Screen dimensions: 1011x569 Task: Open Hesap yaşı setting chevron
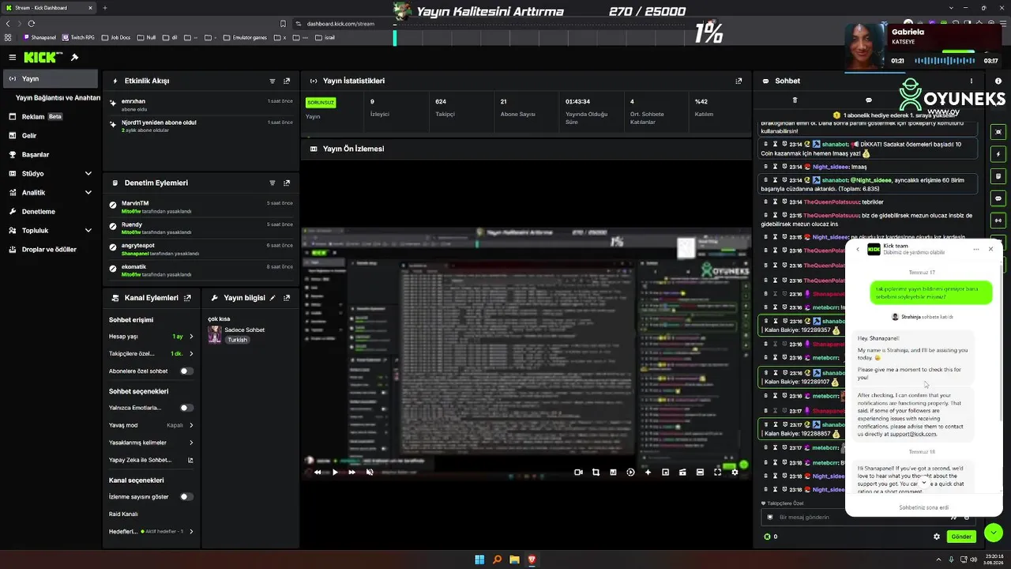[191, 337]
